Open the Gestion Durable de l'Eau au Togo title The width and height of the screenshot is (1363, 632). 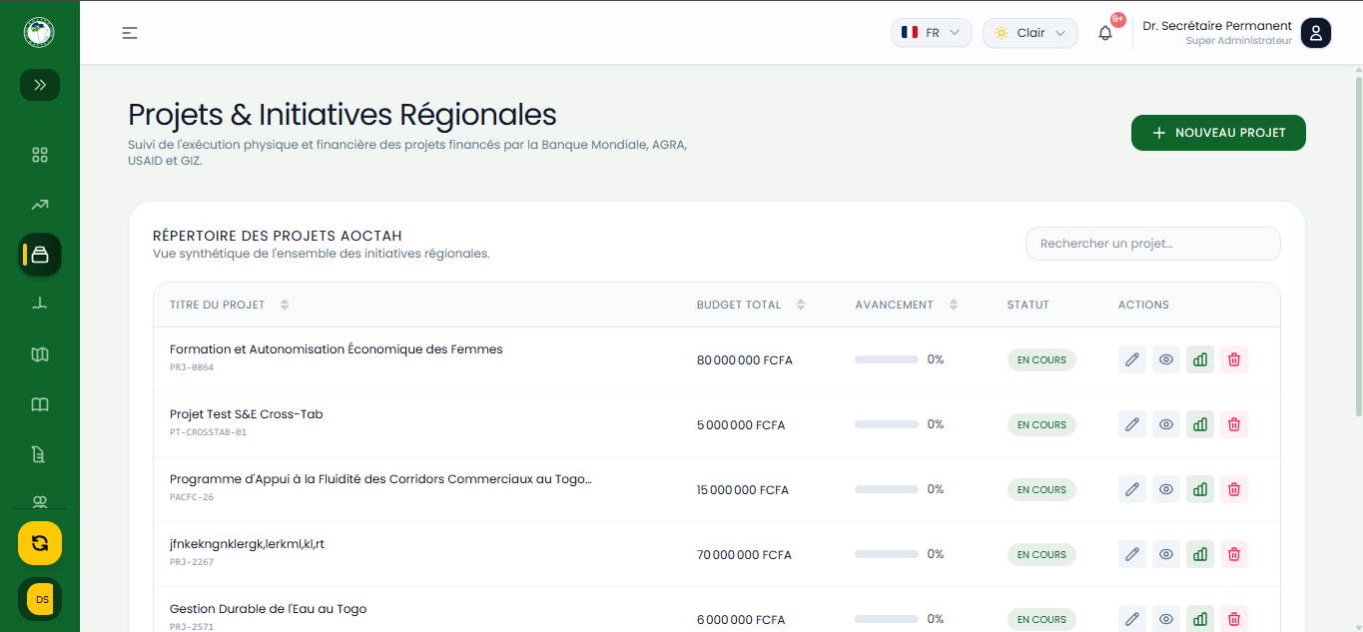268,609
